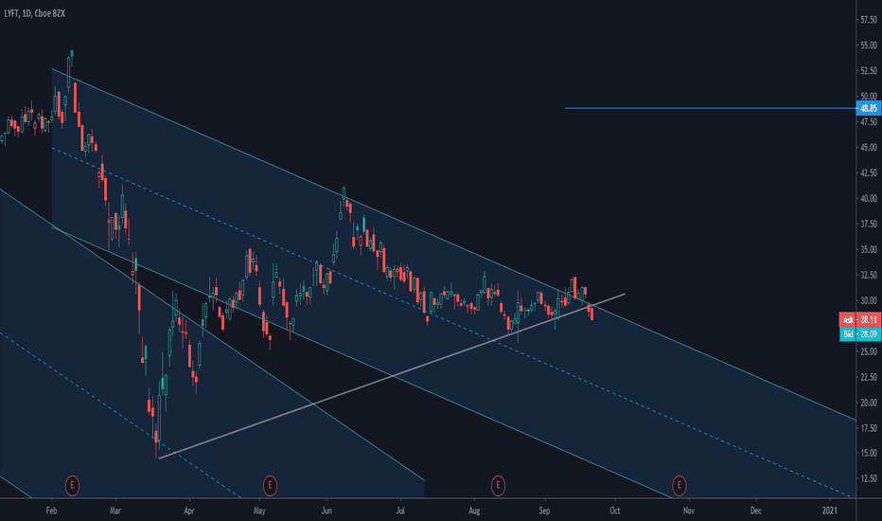882x521 pixels.
Task: Click the Jul label on time axis
Action: click(400, 511)
